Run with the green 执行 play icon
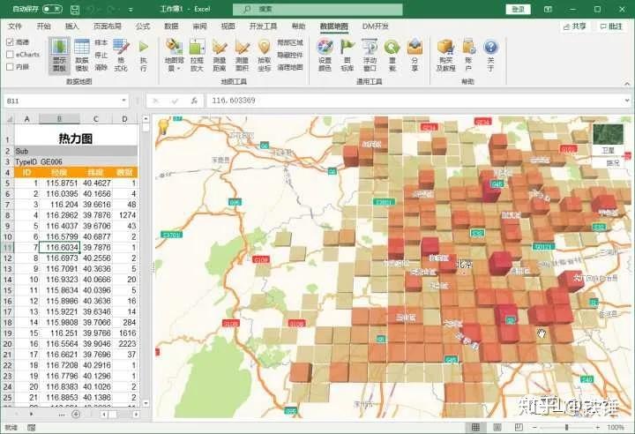Image resolution: width=635 pixels, height=434 pixels. (x=144, y=56)
